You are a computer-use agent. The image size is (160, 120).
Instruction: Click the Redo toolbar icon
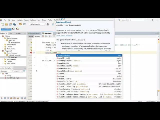click(24, 24)
